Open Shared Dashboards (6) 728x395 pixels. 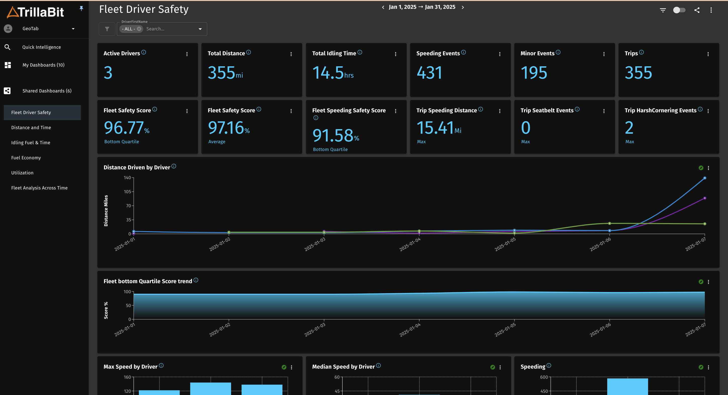click(47, 91)
